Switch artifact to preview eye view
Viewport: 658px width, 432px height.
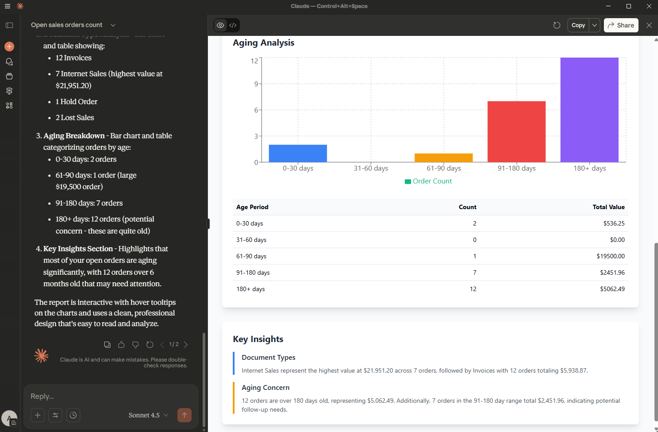(220, 25)
